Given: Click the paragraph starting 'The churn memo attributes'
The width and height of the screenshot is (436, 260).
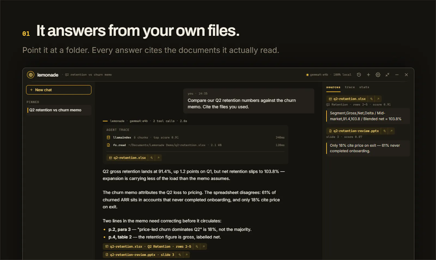Looking at the screenshot, I should coord(191,200).
